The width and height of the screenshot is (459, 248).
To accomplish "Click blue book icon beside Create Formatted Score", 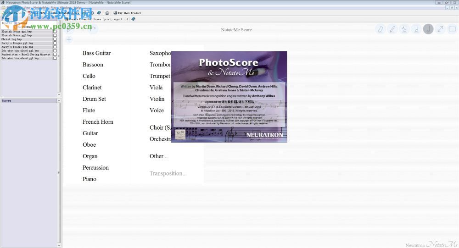I will [x=133, y=19].
